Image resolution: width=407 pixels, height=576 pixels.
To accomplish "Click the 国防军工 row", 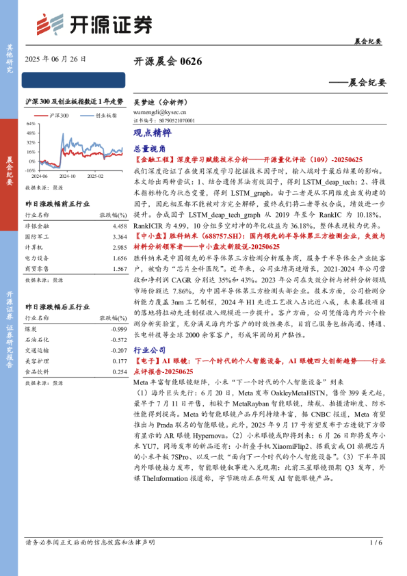I will point(76,237).
